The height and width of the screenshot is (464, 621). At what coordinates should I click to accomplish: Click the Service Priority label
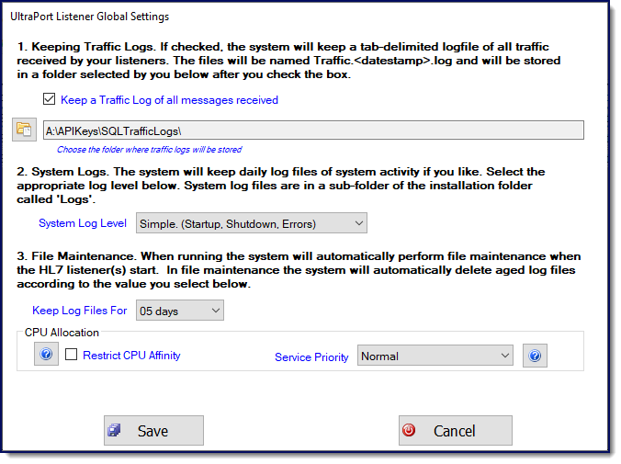click(x=311, y=357)
